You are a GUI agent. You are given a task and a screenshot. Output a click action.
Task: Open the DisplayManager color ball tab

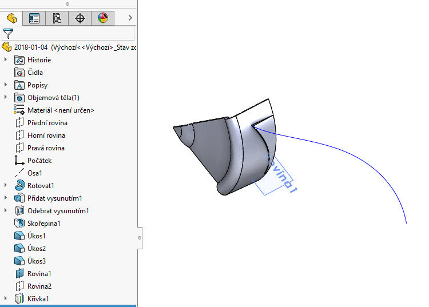[102, 18]
